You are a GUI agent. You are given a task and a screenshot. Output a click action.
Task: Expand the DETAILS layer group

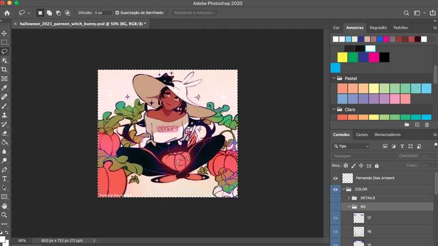[349, 198]
